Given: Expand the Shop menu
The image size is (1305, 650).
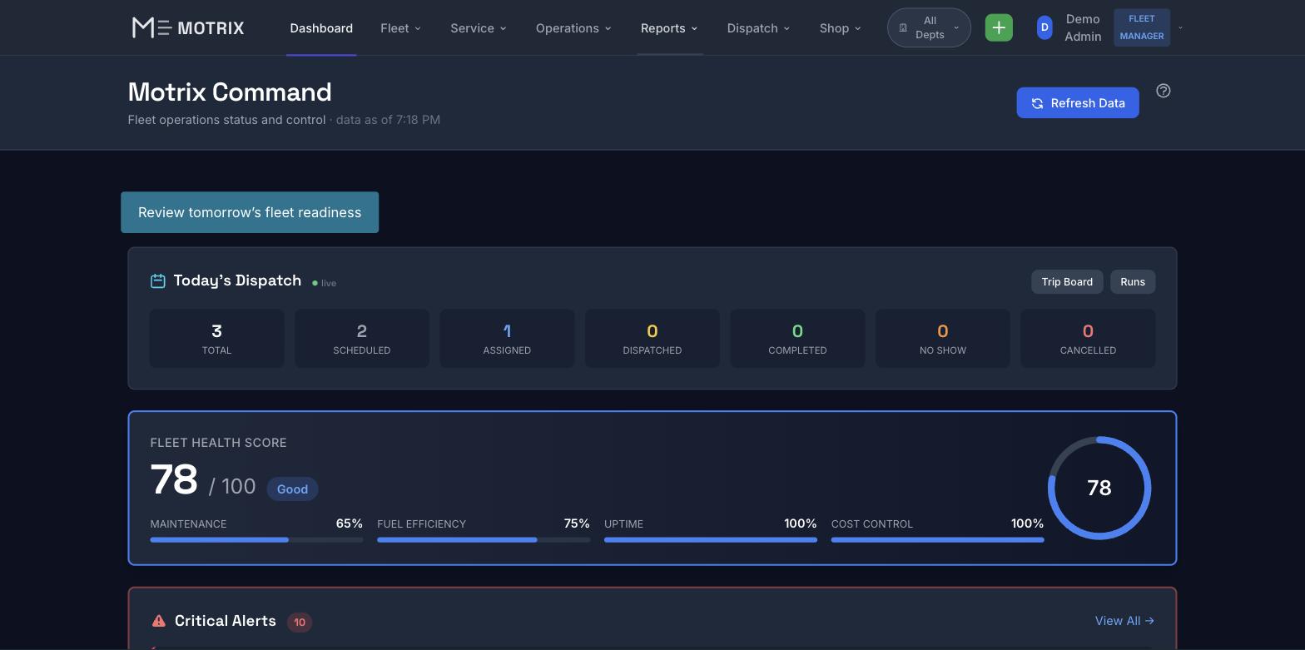Looking at the screenshot, I should tap(840, 27).
